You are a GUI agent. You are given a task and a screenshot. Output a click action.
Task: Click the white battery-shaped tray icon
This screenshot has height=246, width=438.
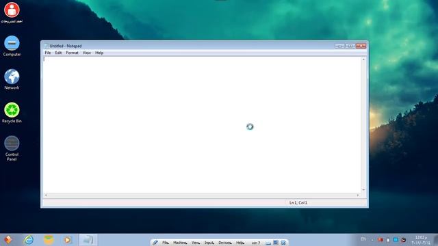point(388,240)
